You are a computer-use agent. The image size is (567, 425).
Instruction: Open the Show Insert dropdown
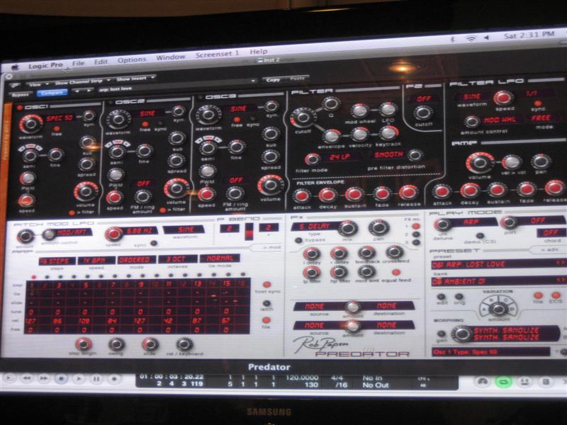135,79
